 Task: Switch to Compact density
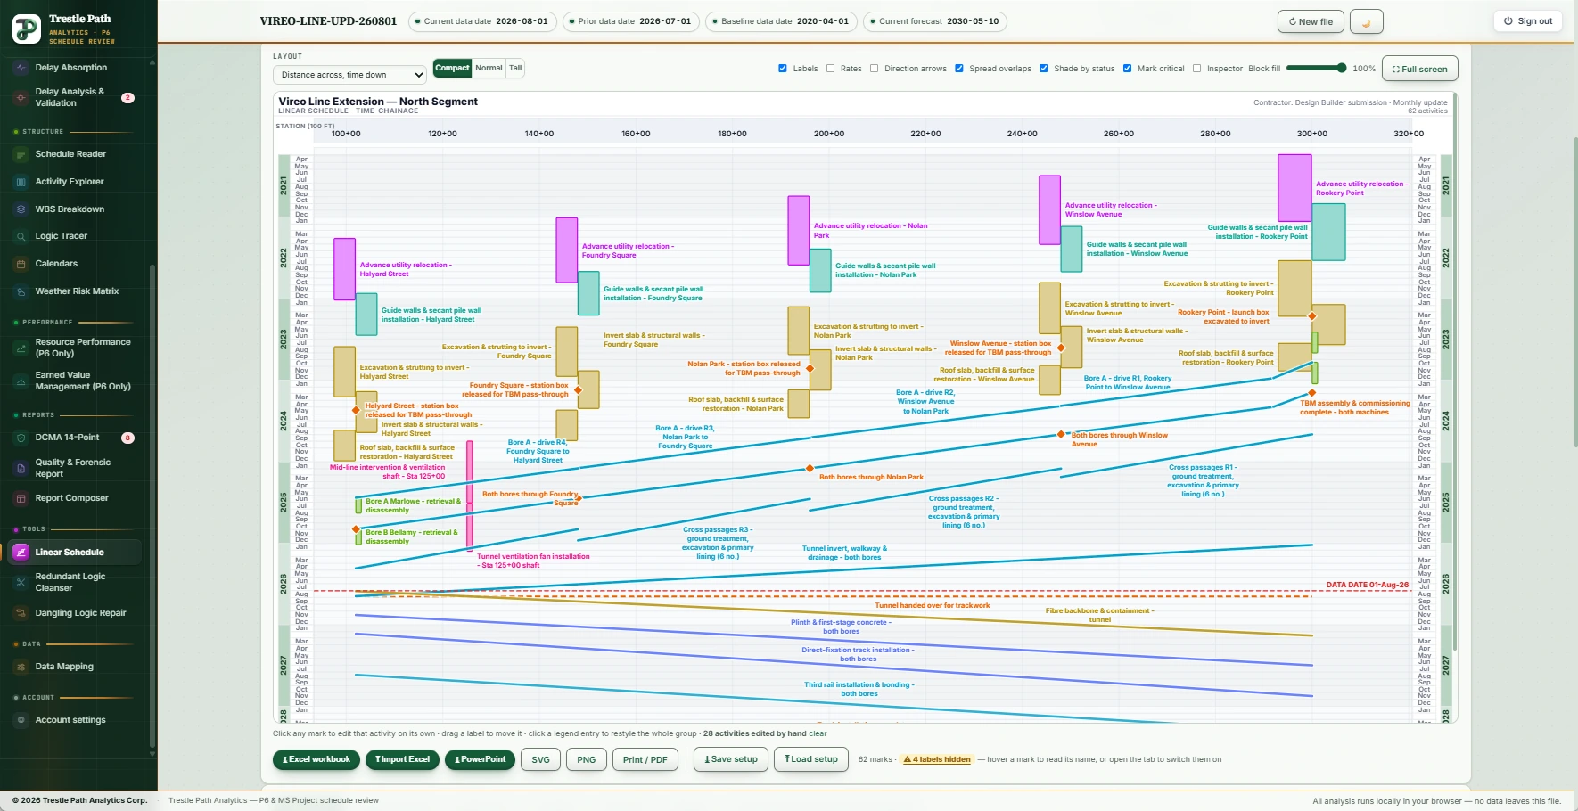pyautogui.click(x=452, y=68)
